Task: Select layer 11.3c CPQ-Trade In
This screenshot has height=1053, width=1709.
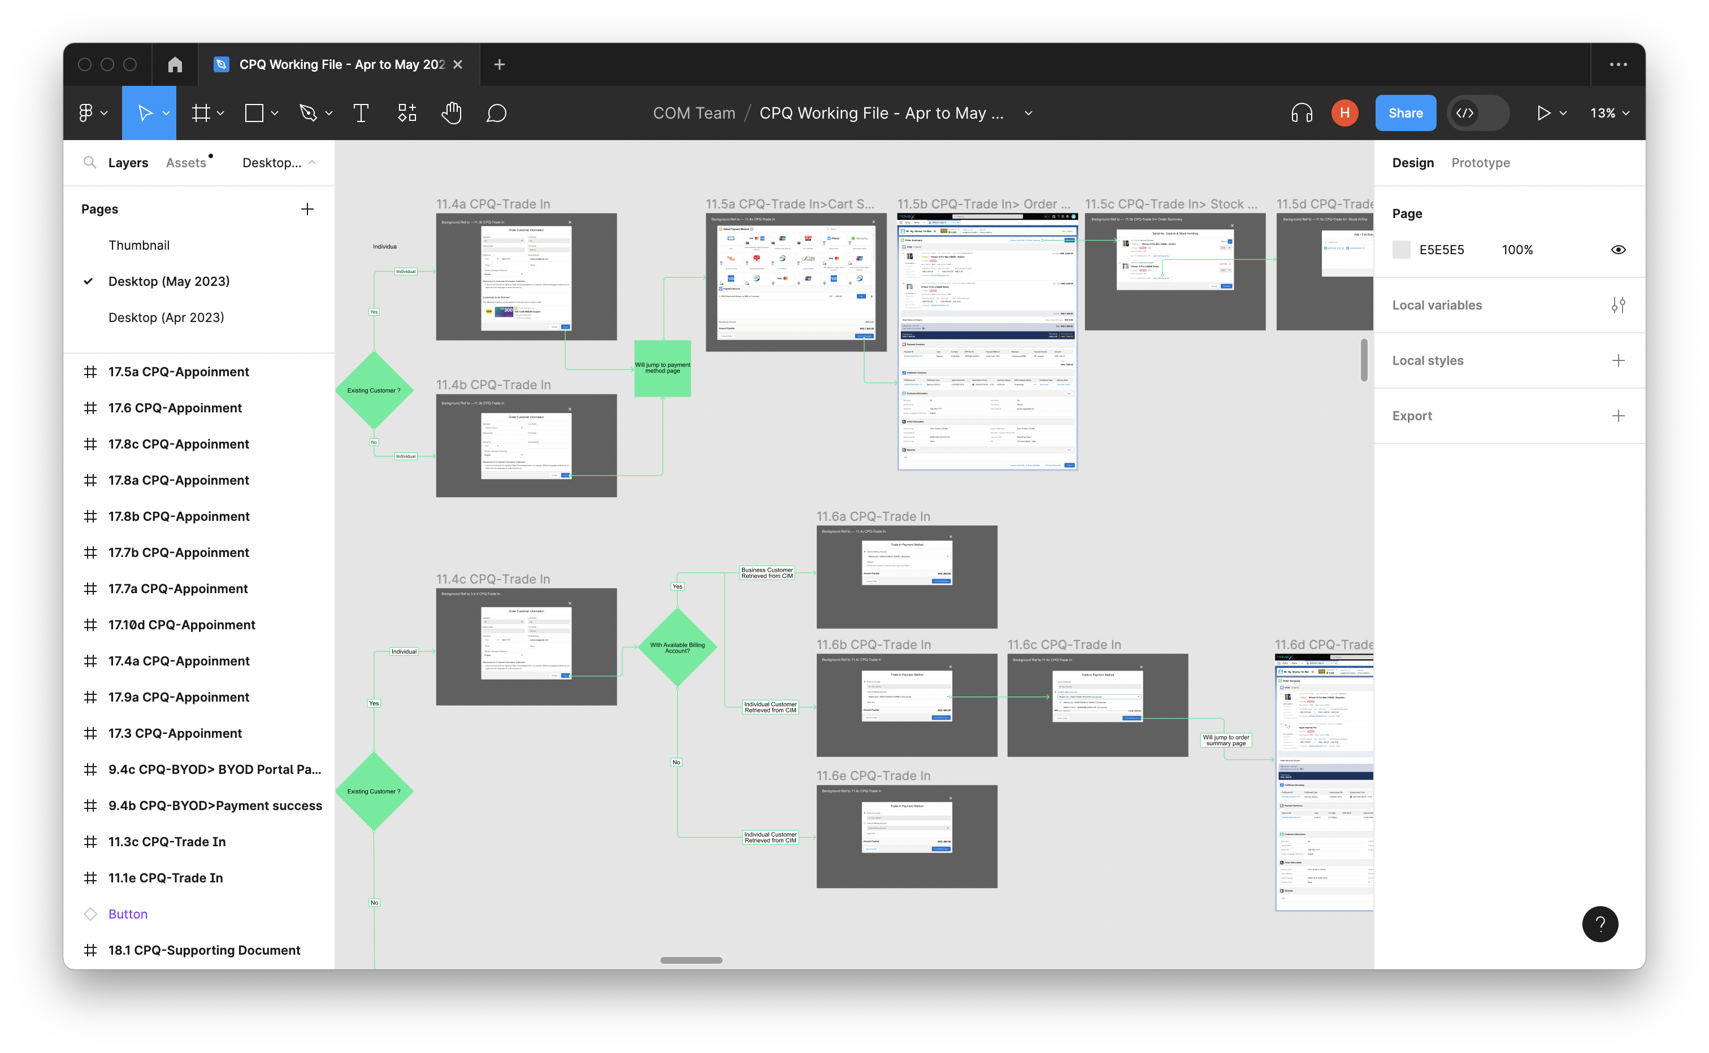Action: (167, 841)
